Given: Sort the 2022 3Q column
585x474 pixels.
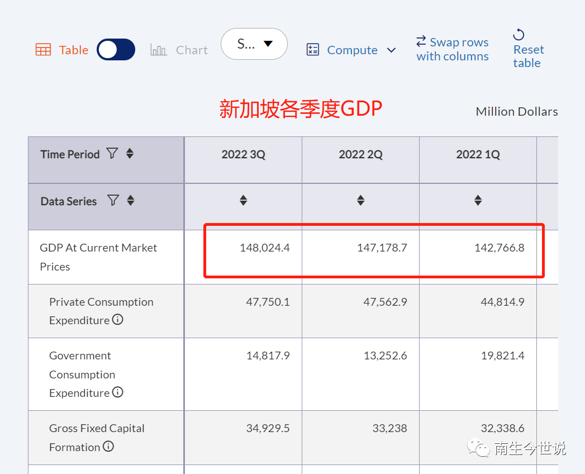Looking at the screenshot, I should click(x=243, y=200).
